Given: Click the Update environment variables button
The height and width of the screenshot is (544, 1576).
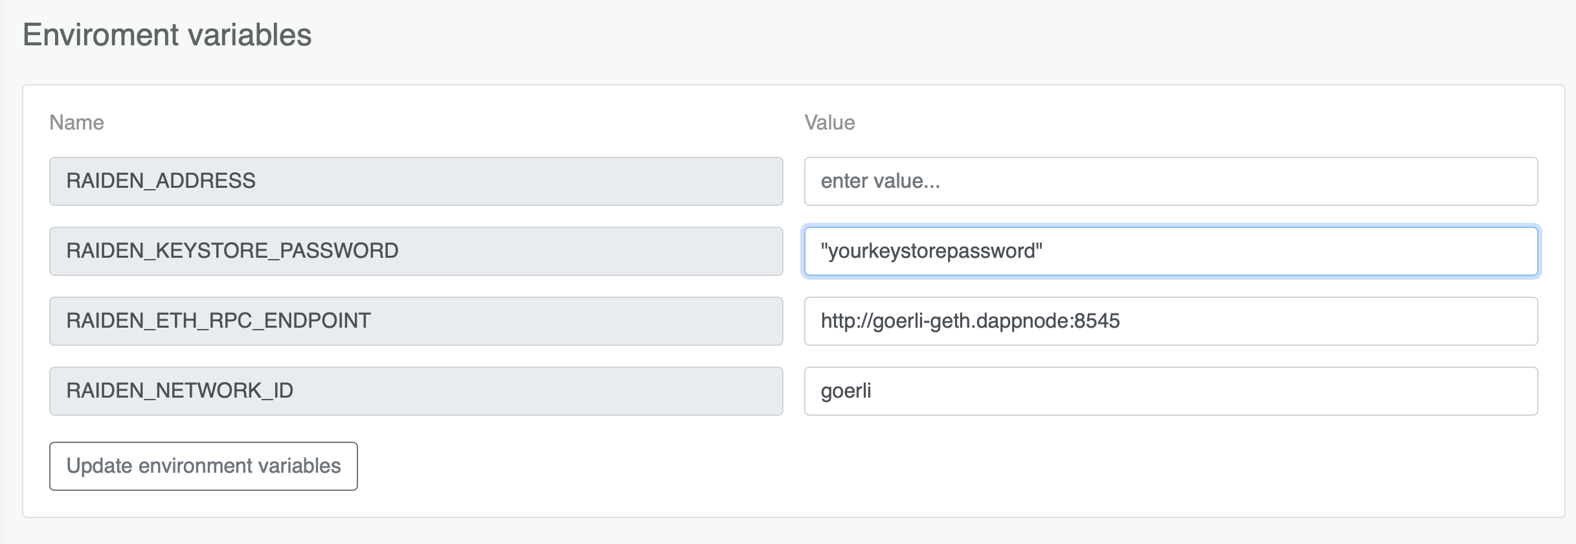Looking at the screenshot, I should pos(203,466).
